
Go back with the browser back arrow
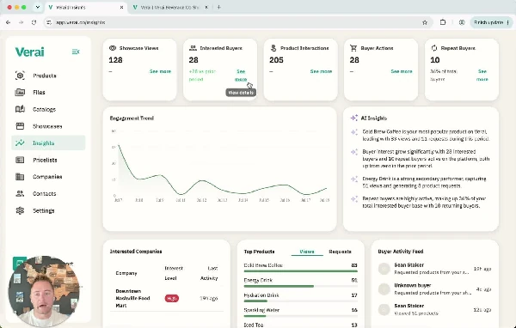pos(9,22)
